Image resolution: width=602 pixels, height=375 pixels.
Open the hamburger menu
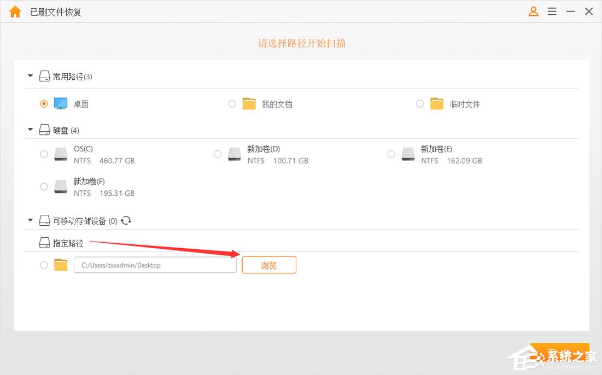(552, 11)
